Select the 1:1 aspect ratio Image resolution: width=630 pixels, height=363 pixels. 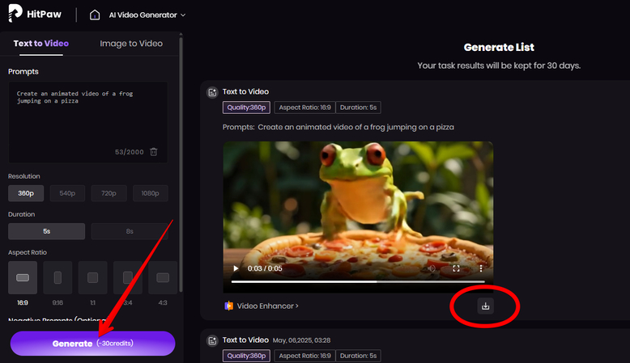92,277
